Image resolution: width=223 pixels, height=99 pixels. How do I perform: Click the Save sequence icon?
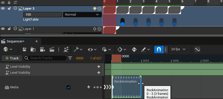[x=25, y=49]
